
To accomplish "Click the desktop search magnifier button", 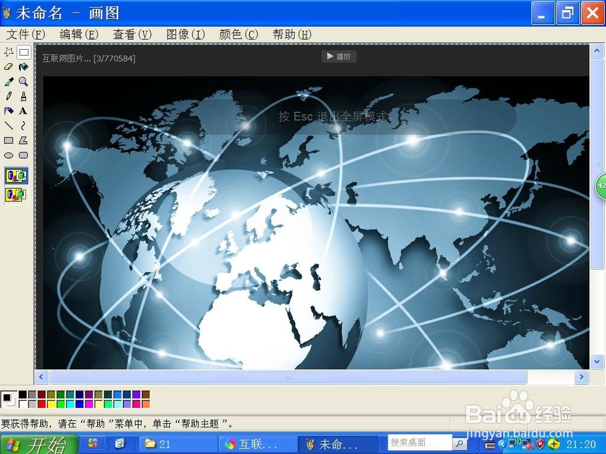I will (x=459, y=443).
